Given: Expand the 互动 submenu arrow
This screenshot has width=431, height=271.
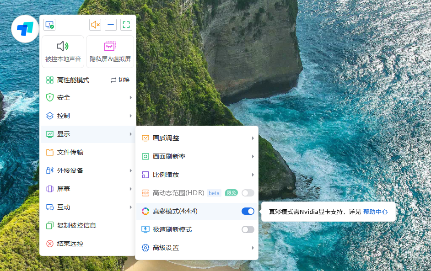Looking at the screenshot, I should [131, 207].
